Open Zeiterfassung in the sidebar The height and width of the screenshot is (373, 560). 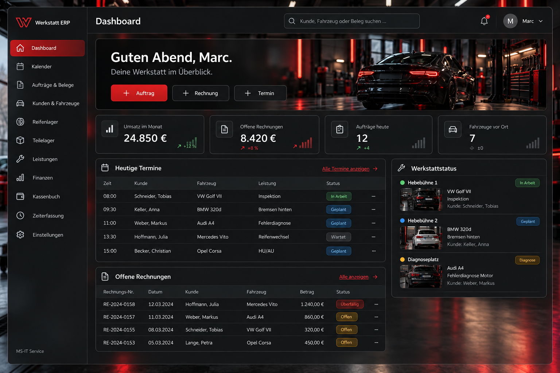pos(47,216)
